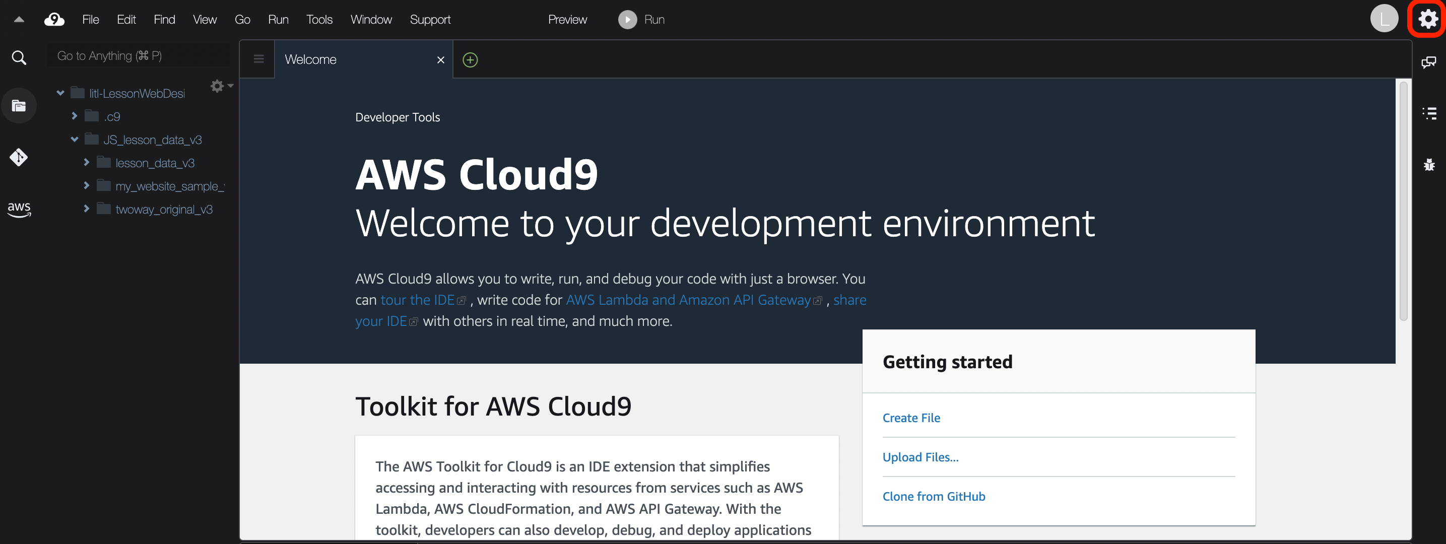Hide the menu bar with up arrow
The height and width of the screenshot is (544, 1446).
click(x=19, y=20)
